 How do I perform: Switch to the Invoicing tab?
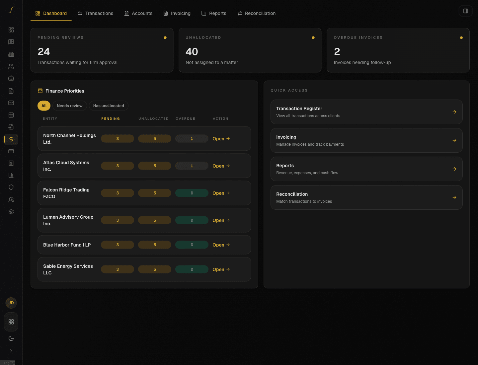point(177,13)
